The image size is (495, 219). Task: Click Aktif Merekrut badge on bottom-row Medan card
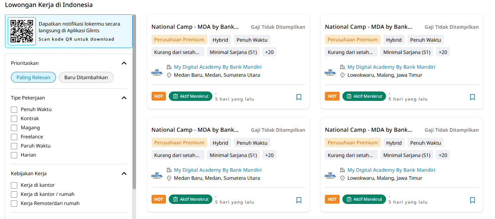[191, 199]
